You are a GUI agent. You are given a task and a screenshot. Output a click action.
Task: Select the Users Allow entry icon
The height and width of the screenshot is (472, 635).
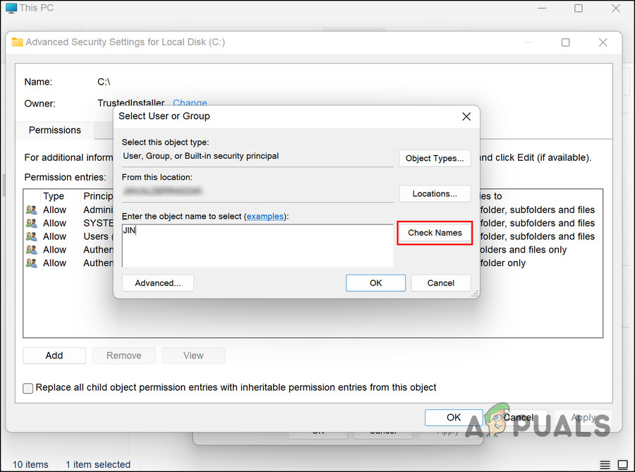coord(32,236)
